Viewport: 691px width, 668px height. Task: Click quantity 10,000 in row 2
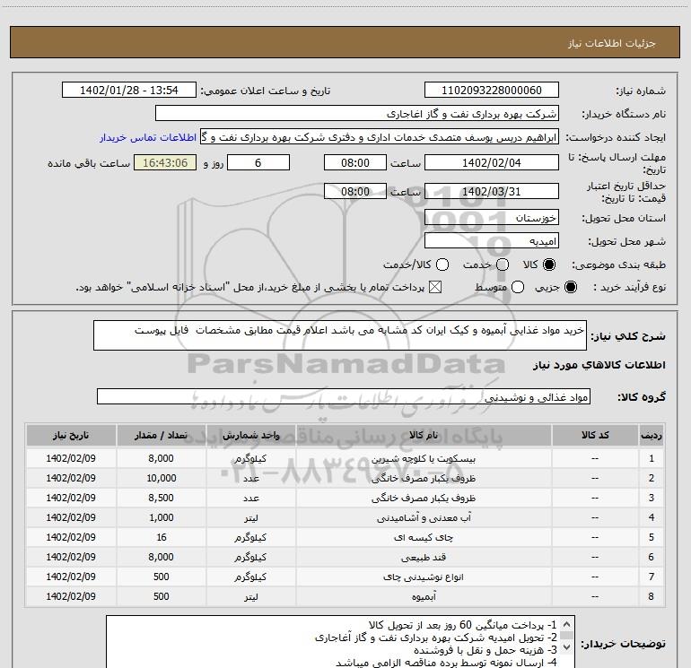(162, 478)
